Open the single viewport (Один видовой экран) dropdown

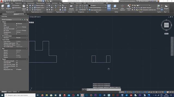(x=96, y=10)
